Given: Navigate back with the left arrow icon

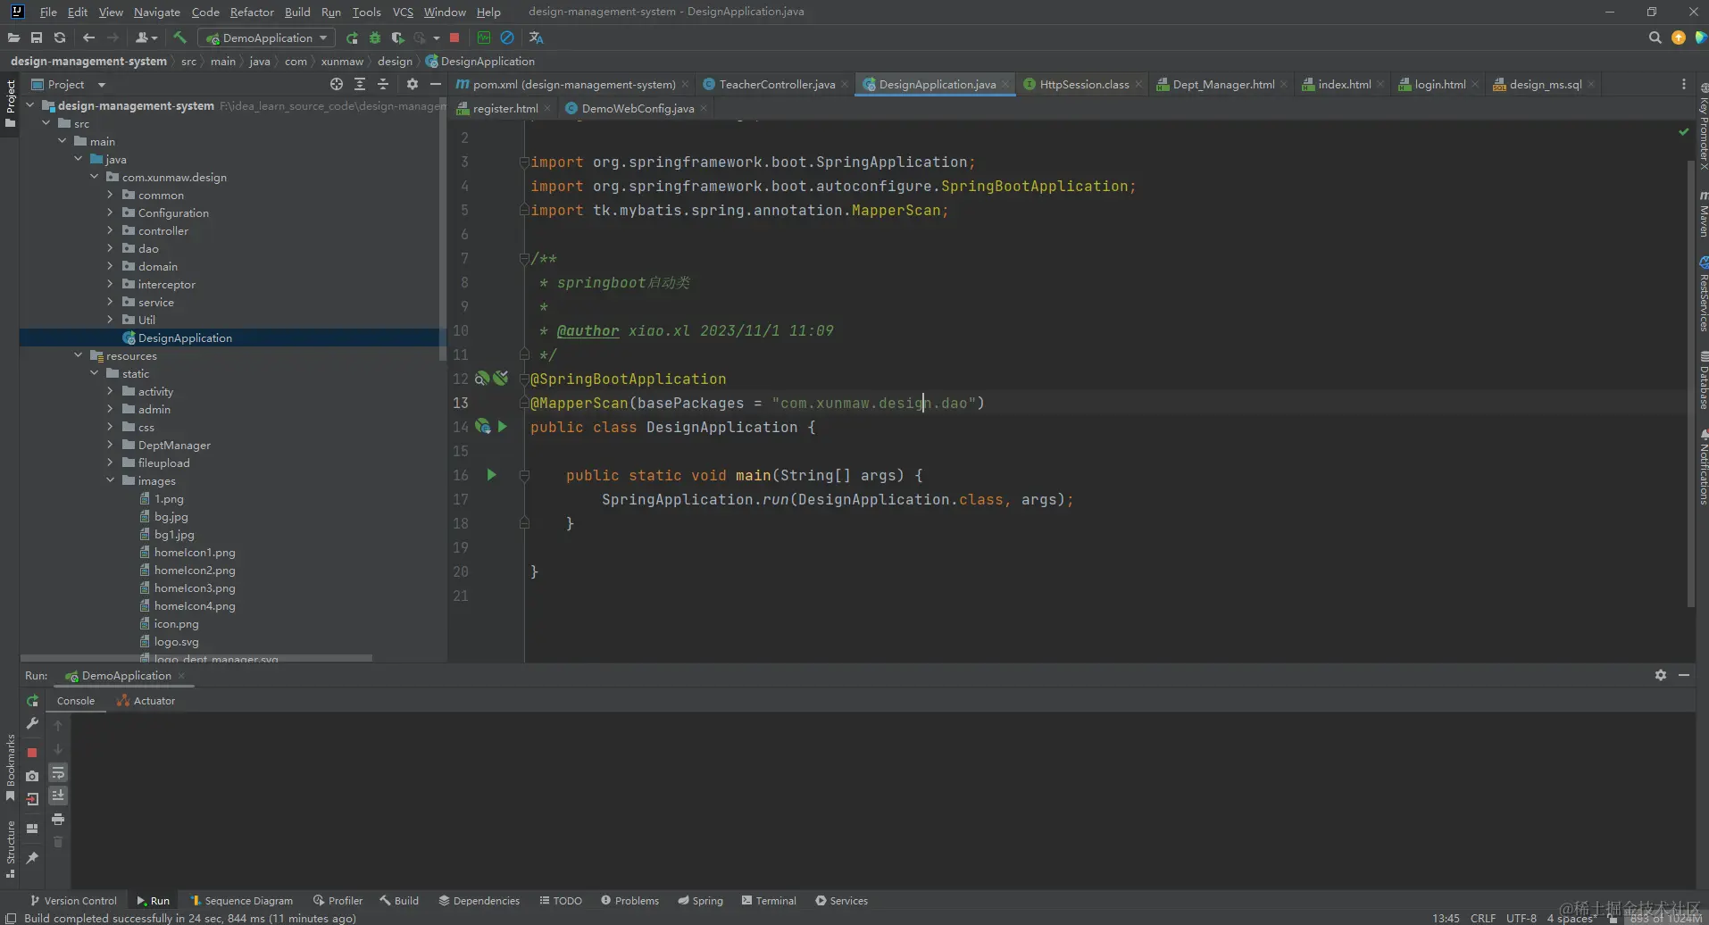Looking at the screenshot, I should 88,37.
